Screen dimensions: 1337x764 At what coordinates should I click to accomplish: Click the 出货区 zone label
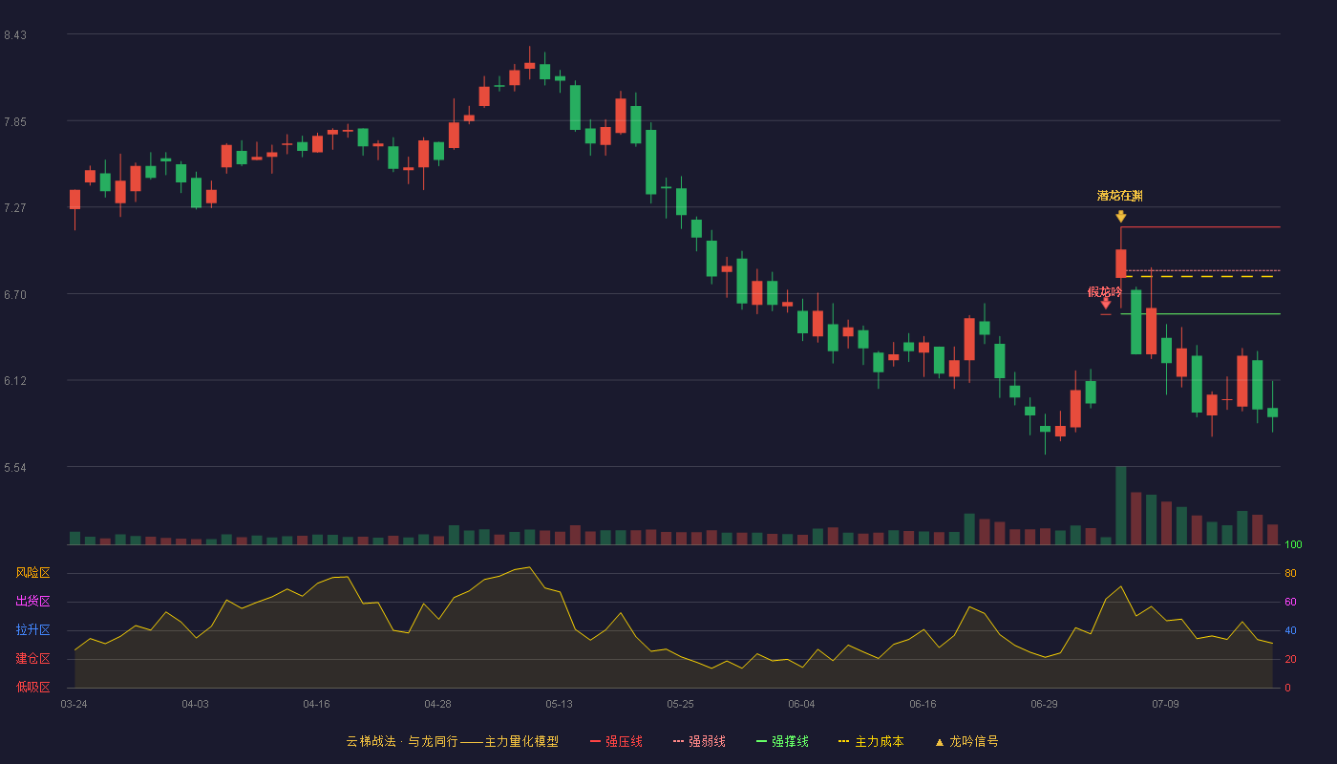32,602
